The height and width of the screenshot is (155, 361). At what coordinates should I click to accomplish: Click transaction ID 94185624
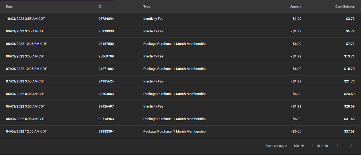pos(106,82)
